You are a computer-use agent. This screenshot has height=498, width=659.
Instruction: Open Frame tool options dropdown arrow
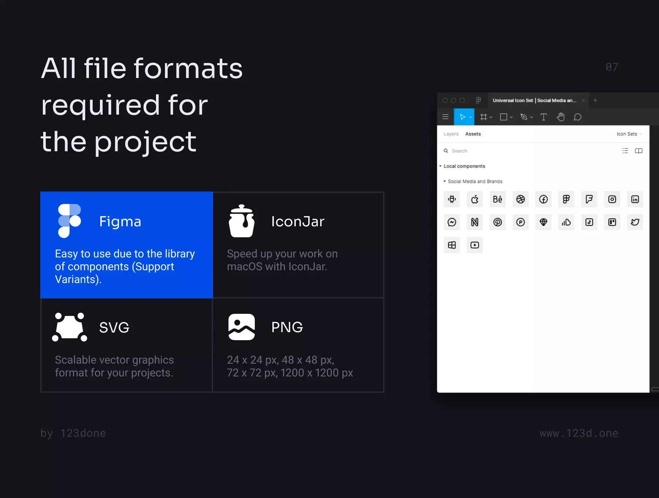pos(491,117)
